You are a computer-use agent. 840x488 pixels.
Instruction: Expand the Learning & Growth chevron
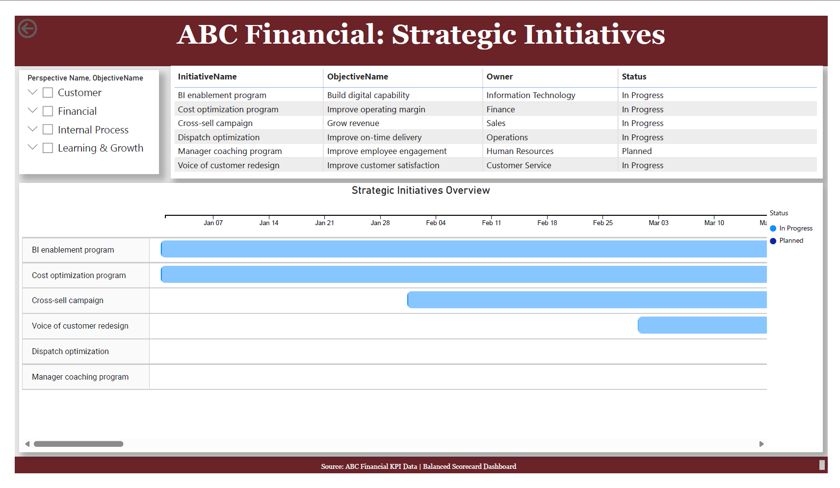point(33,147)
